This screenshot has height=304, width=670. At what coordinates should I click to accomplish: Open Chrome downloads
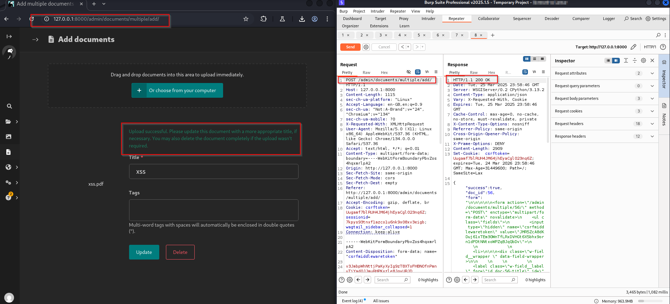[302, 19]
